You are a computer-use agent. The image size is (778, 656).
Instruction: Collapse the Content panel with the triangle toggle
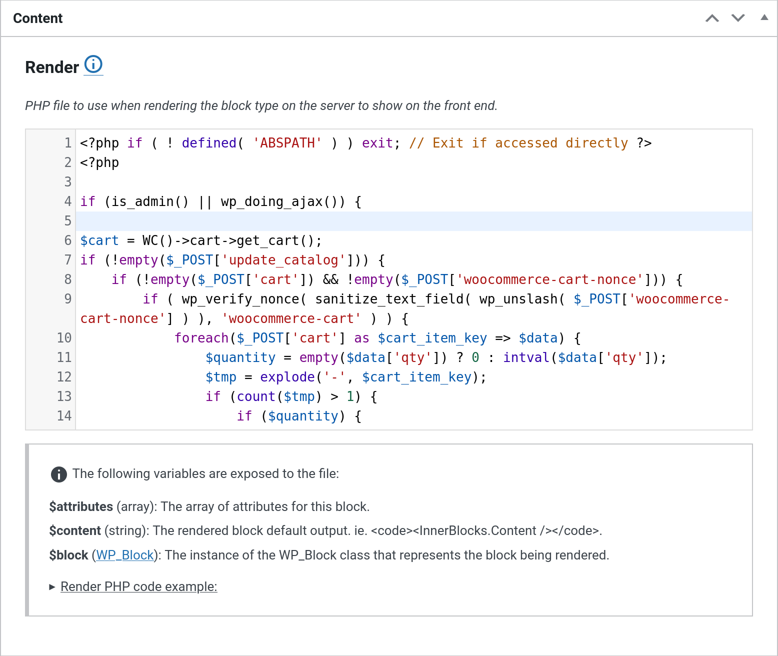point(764,17)
